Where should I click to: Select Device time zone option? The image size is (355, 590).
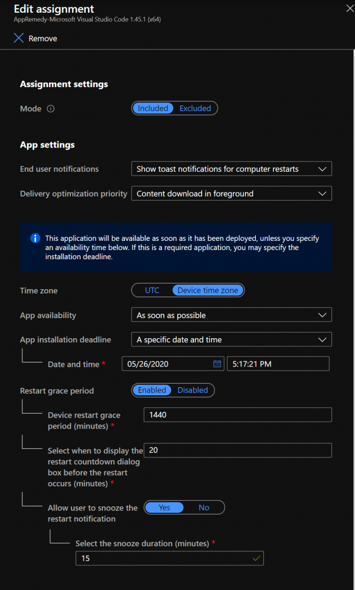point(208,290)
